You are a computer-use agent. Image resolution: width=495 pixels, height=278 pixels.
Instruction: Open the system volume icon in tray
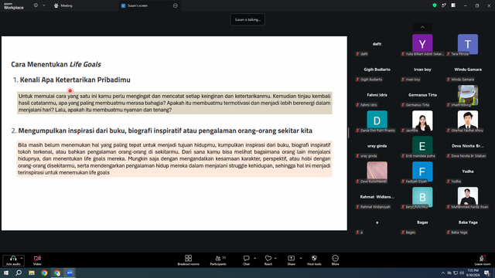[x=462, y=273]
